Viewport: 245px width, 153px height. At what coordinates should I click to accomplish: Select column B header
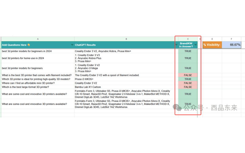126,39
